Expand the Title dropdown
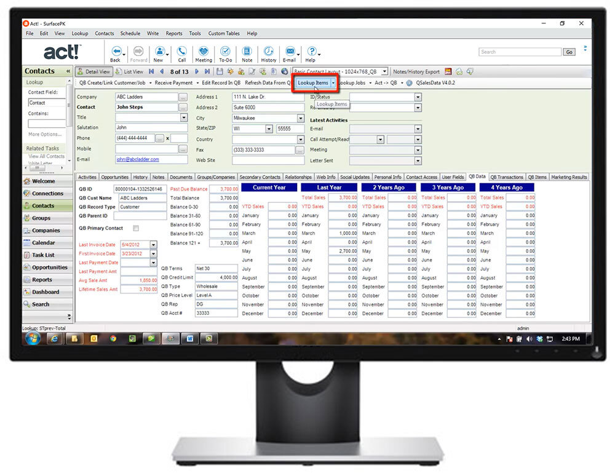 183,117
